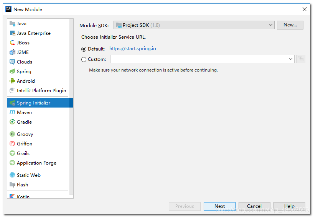Select the Default service URL radio button
Viewport: 313px width, 217px height.
click(x=84, y=49)
